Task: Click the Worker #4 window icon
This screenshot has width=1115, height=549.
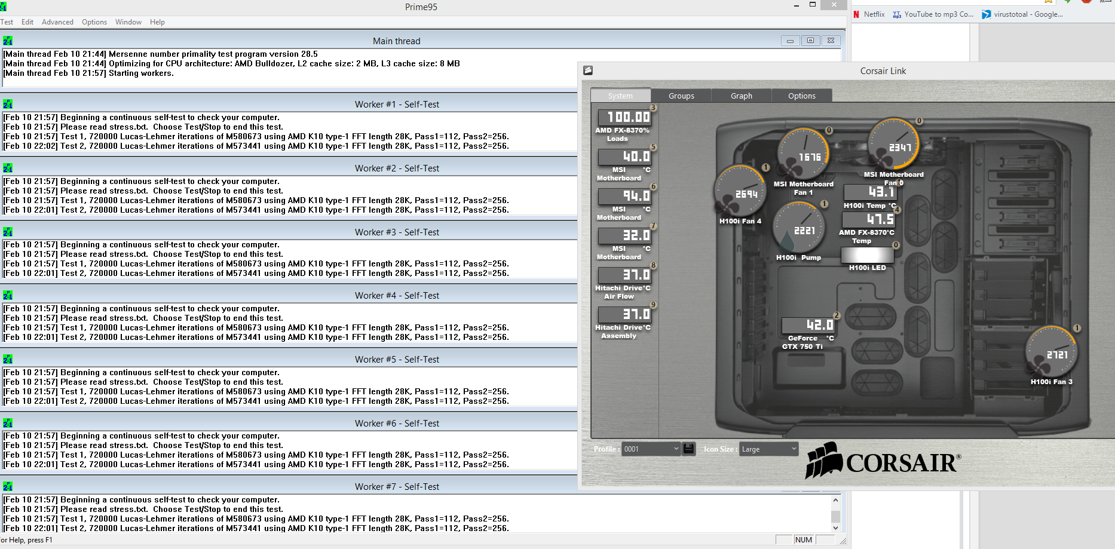Action: [x=8, y=295]
